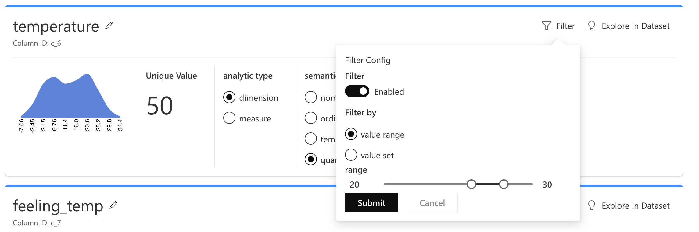The width and height of the screenshot is (699, 232).
Task: Click the lower range slider handle
Action: [471, 184]
